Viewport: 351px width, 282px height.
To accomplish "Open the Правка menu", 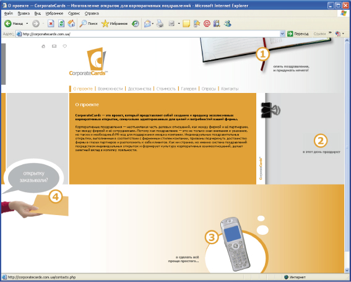I will 24,14.
